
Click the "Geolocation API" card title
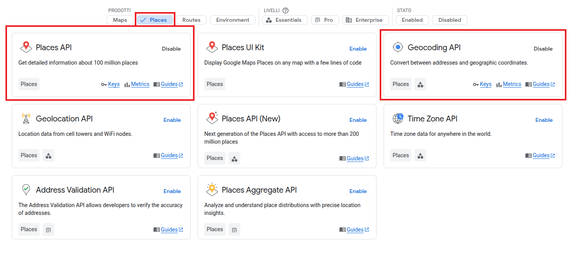point(64,119)
